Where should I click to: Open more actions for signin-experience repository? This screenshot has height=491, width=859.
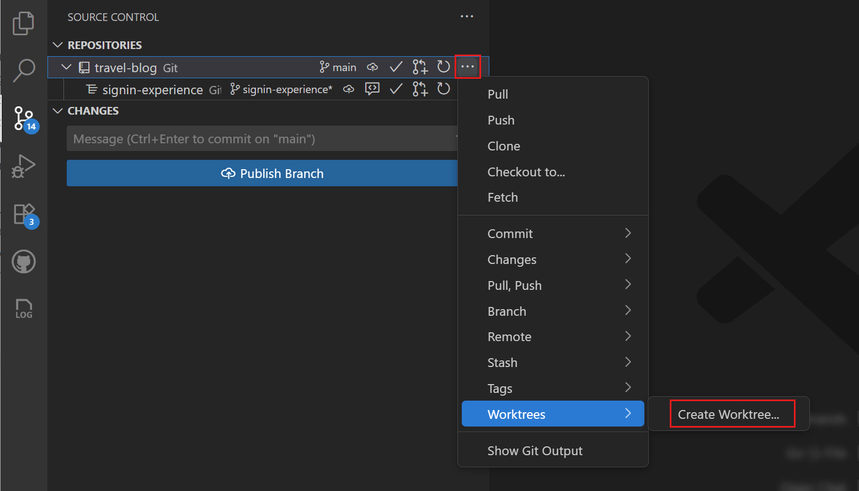[x=466, y=89]
